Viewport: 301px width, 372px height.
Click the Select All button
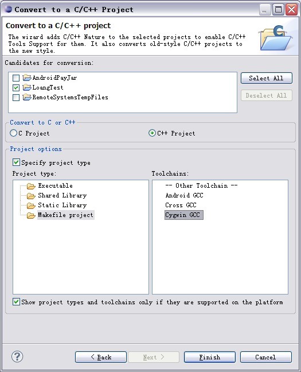tap(267, 78)
